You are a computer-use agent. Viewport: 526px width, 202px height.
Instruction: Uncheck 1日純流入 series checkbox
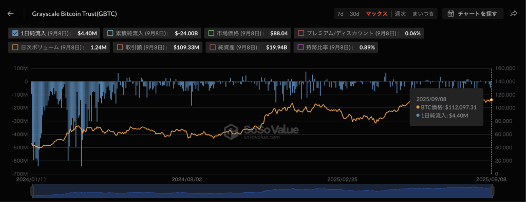tap(15, 33)
